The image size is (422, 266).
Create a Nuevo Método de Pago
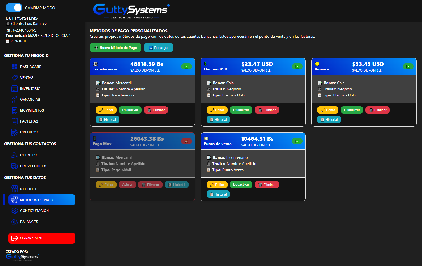(115, 48)
